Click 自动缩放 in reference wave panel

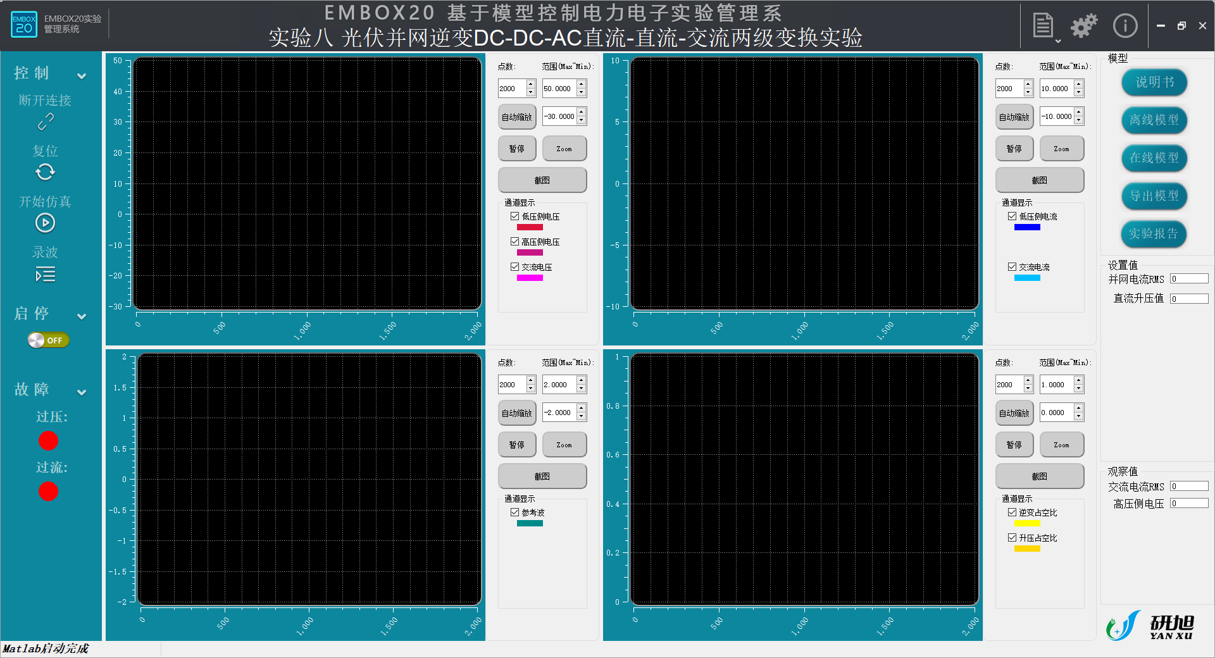(517, 413)
